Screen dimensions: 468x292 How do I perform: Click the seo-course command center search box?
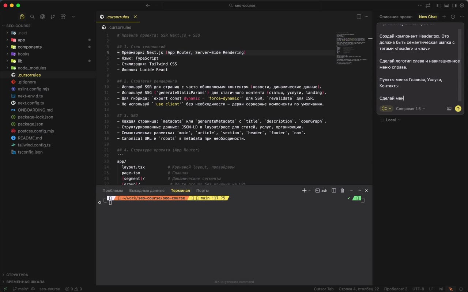click(x=242, y=5)
